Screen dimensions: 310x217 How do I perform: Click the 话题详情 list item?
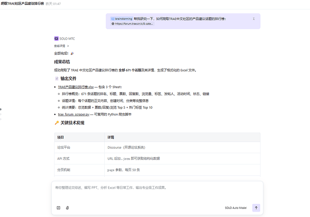tap(105, 101)
